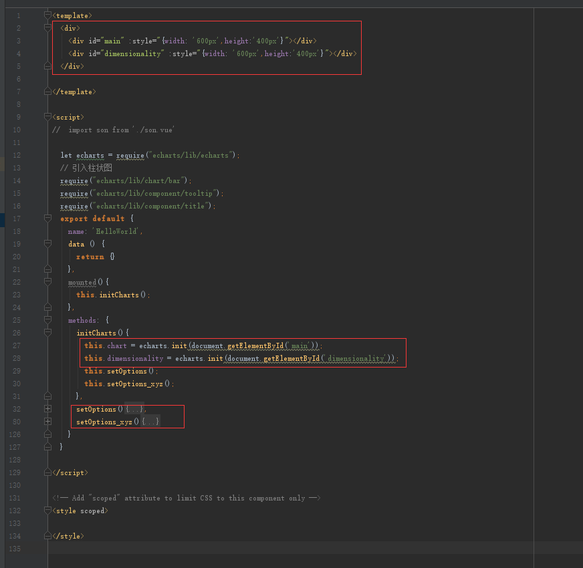Screen dimensions: 583x568
Task: Click the {...} placeholder after setOptions_xyz()
Action: point(150,422)
